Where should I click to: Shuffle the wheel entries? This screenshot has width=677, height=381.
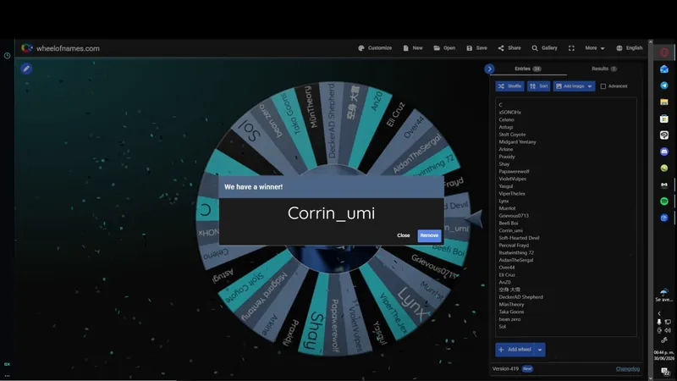coord(509,86)
